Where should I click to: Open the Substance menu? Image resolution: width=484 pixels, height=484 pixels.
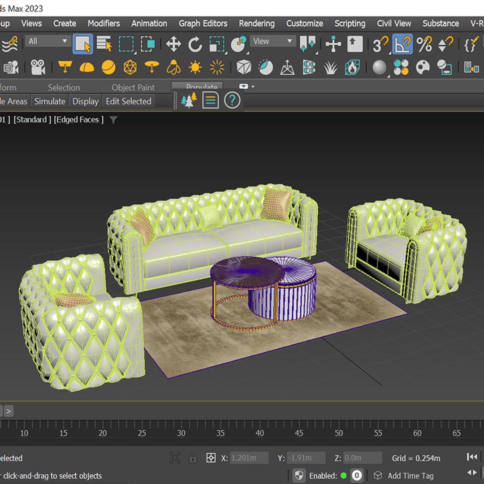[441, 23]
